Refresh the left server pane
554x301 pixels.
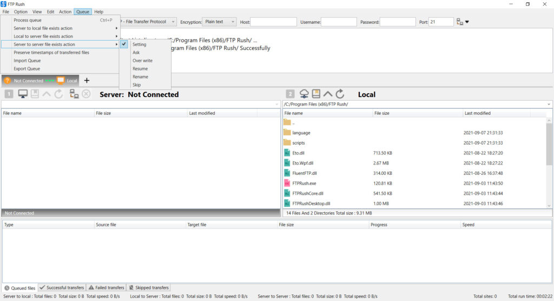[58, 94]
